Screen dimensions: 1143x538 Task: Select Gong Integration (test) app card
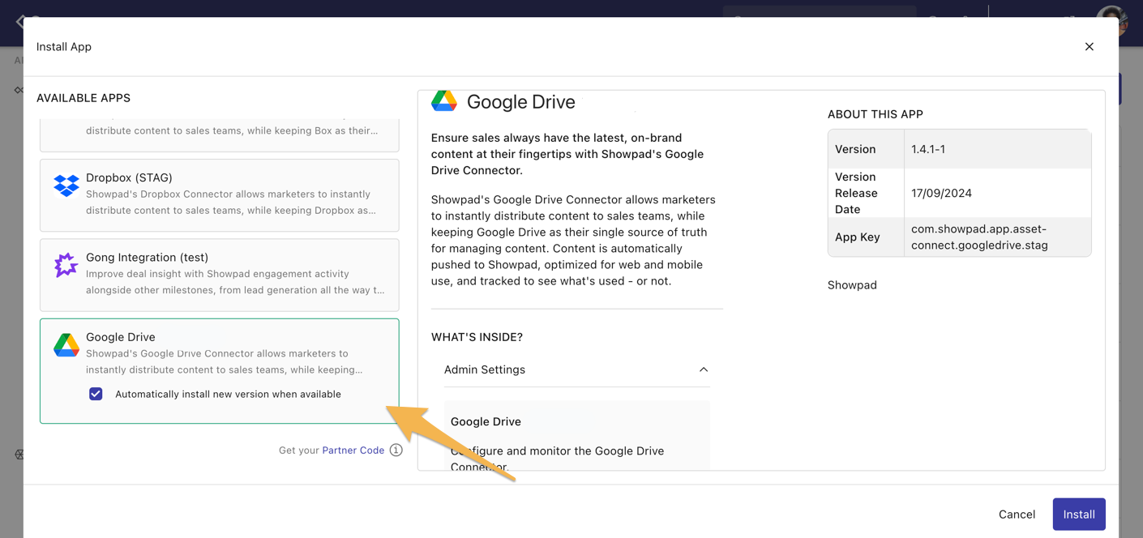coord(220,275)
